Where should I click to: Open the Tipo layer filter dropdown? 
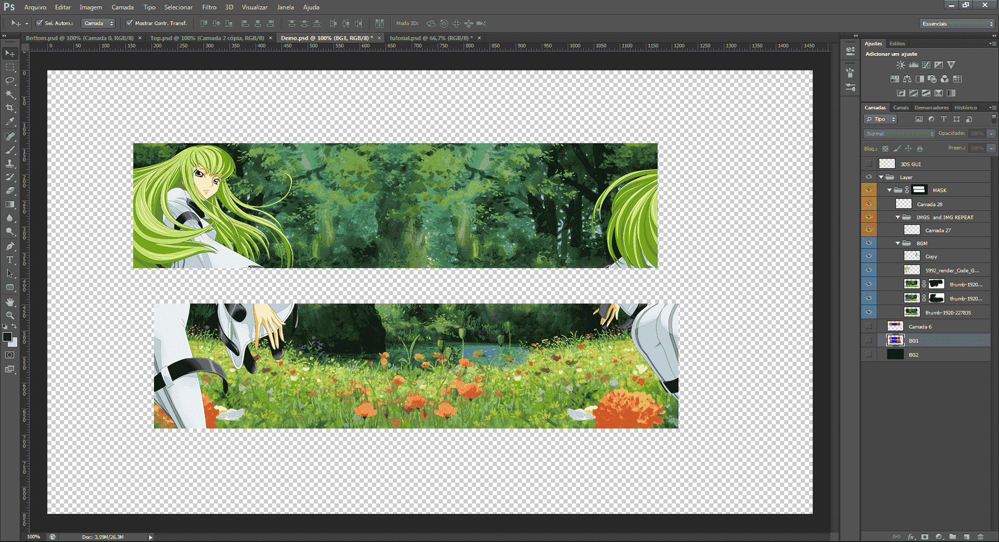point(880,119)
